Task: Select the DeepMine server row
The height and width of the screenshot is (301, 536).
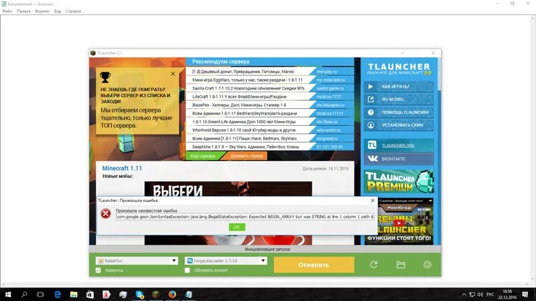Action: [x=270, y=146]
